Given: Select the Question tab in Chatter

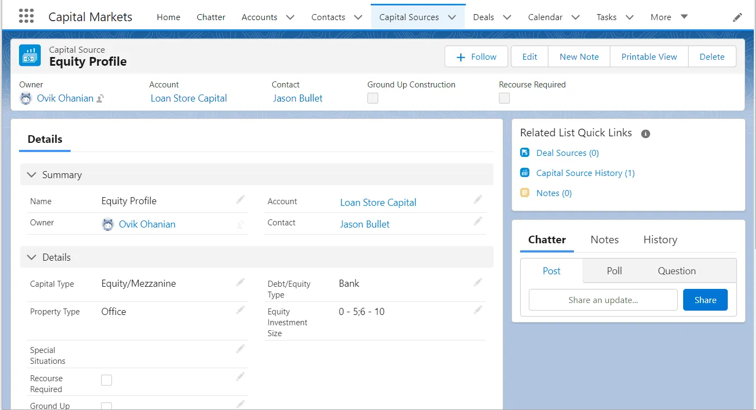Looking at the screenshot, I should coord(677,270).
